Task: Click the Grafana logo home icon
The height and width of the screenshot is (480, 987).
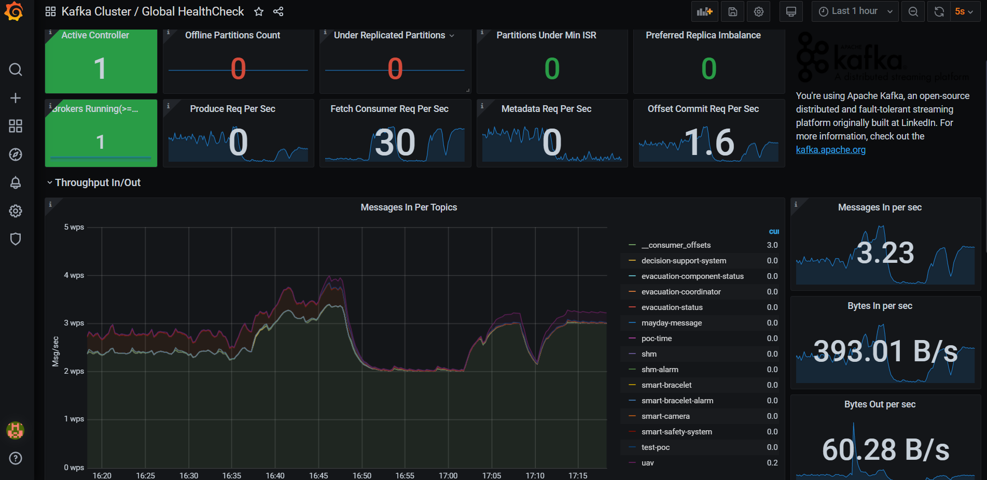Action: (x=14, y=11)
